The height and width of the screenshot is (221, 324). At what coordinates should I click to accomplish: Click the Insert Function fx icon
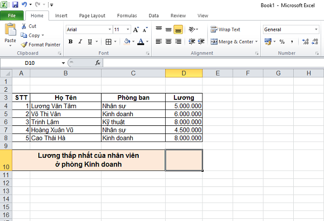click(98, 63)
